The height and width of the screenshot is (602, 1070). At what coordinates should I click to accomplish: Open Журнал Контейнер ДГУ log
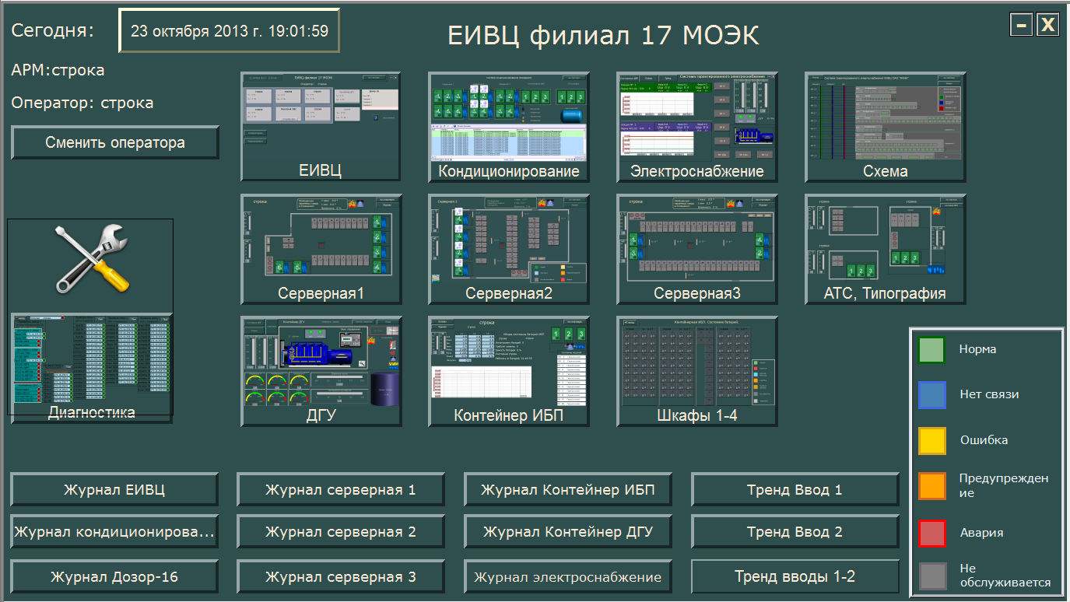coord(568,532)
